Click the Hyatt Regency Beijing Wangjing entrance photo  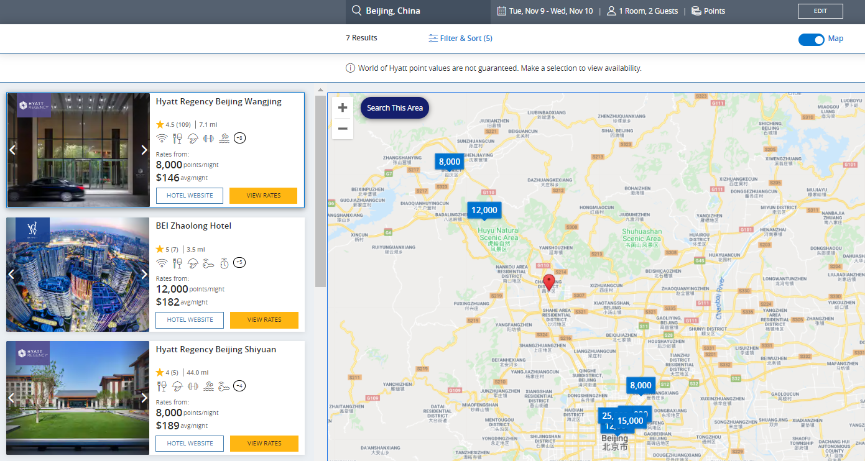coord(78,150)
